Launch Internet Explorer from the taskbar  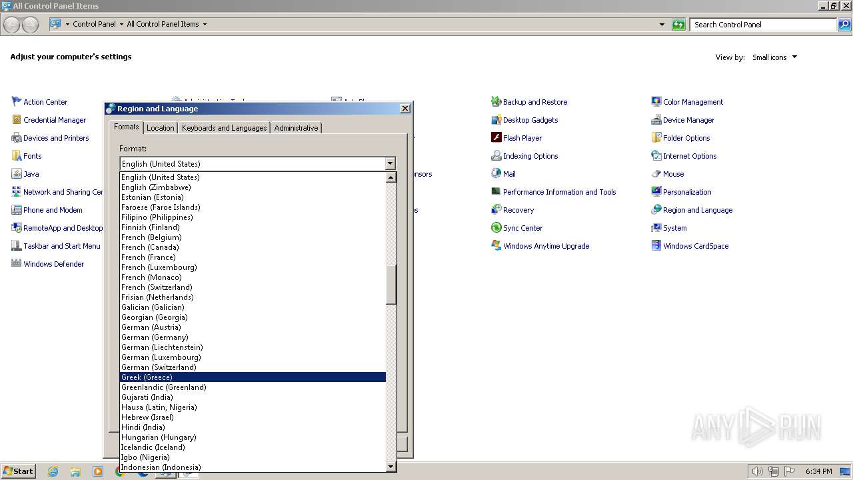coord(53,471)
